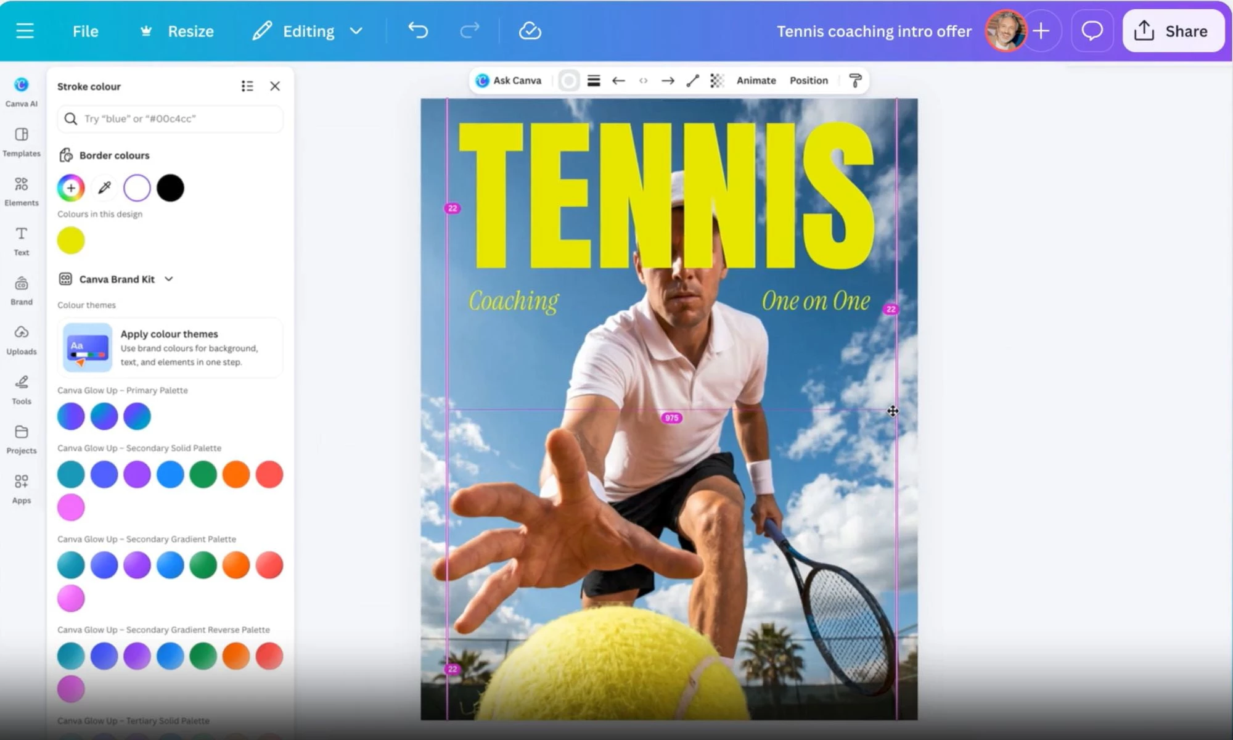Open the transparency checkerboard tool
1233x740 pixels.
pyautogui.click(x=717, y=81)
